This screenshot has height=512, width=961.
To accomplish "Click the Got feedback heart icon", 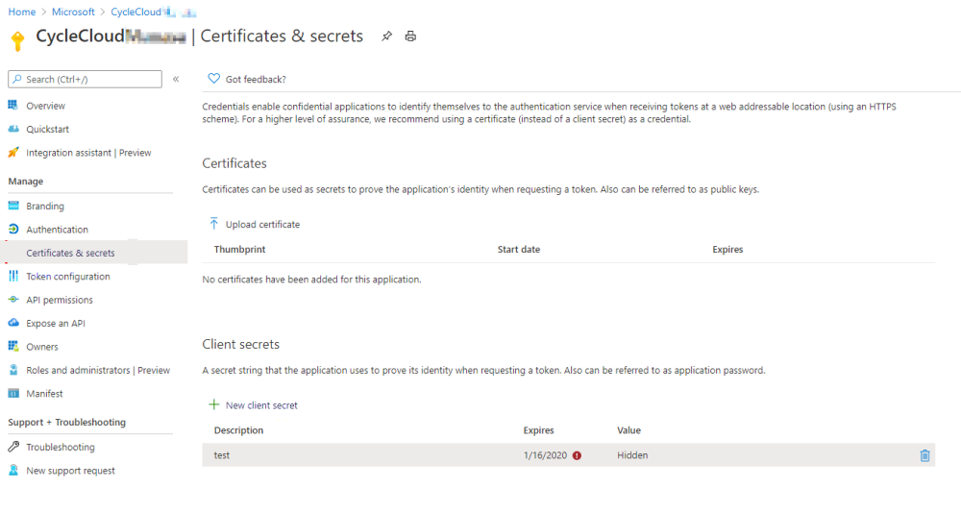I will [213, 79].
